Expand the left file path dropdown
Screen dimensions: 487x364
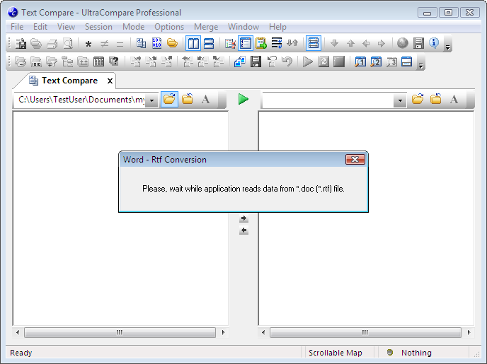tap(151, 100)
